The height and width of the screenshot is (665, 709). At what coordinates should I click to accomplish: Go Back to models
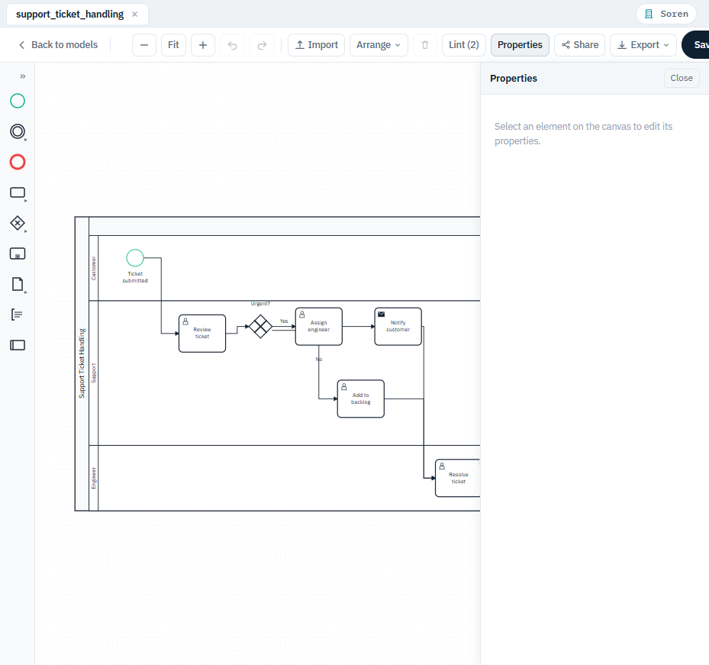coord(58,45)
